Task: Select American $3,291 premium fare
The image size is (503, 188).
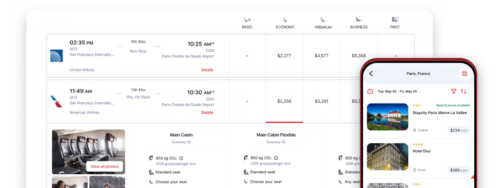Action: click(x=321, y=101)
